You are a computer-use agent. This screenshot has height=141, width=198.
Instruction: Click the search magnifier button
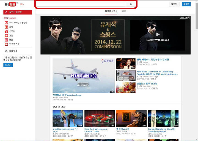click(131, 4)
